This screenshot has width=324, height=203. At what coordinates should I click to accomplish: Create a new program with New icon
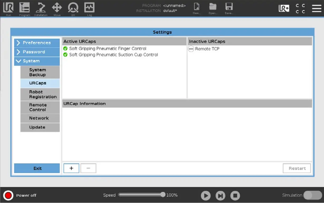pos(197,8)
